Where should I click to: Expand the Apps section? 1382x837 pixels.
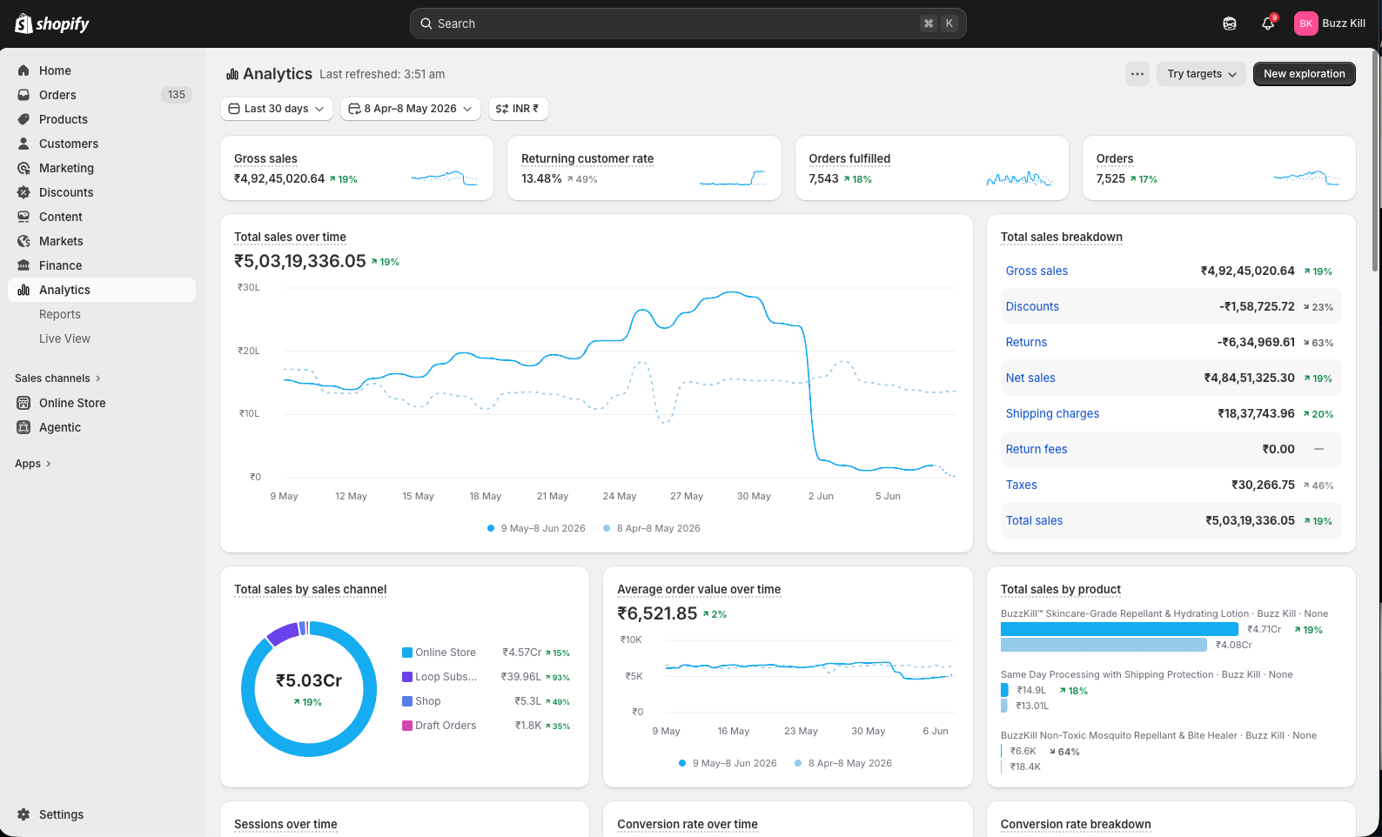33,464
